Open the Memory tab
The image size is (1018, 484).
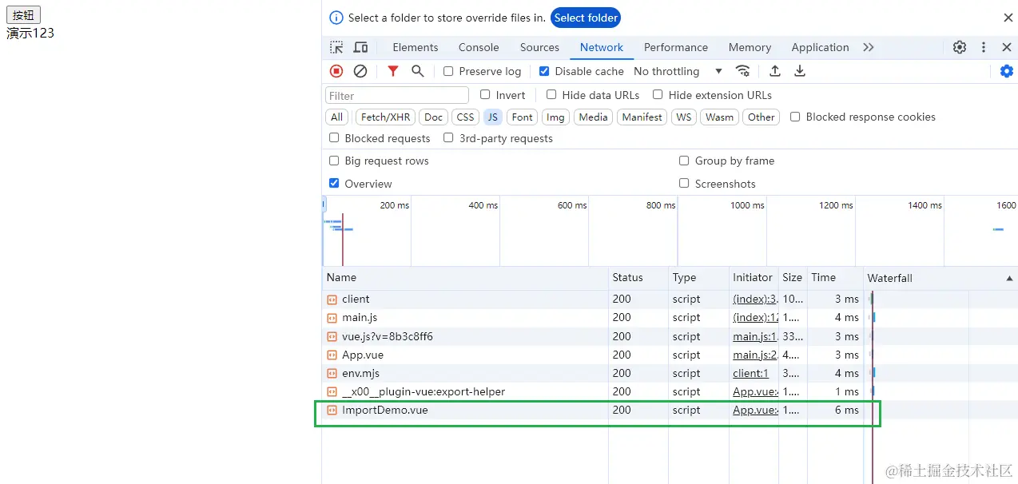tap(750, 47)
